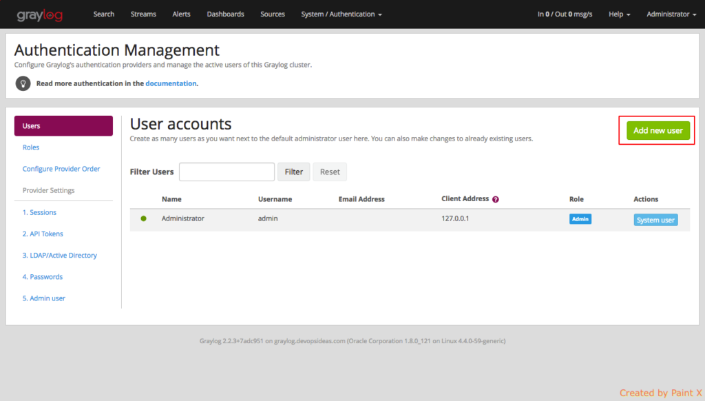Click the System user action button
705x401 pixels.
click(655, 218)
